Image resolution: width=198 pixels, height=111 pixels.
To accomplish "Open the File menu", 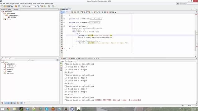I will (1, 3).
